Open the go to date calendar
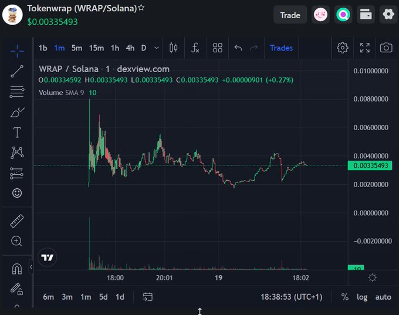Viewport: 399px width, 315px height. [x=148, y=297]
